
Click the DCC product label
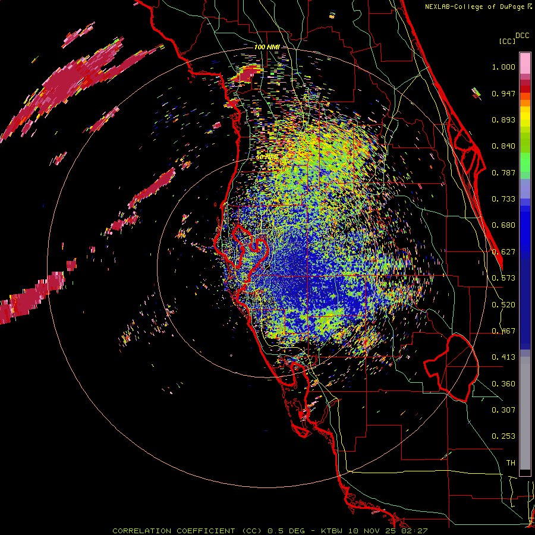click(x=523, y=36)
